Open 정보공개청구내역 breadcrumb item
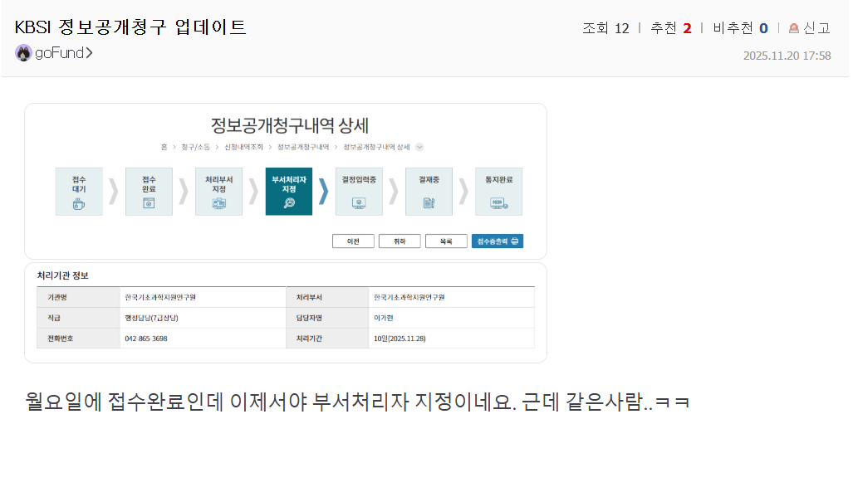The height and width of the screenshot is (497, 853). pos(303,147)
